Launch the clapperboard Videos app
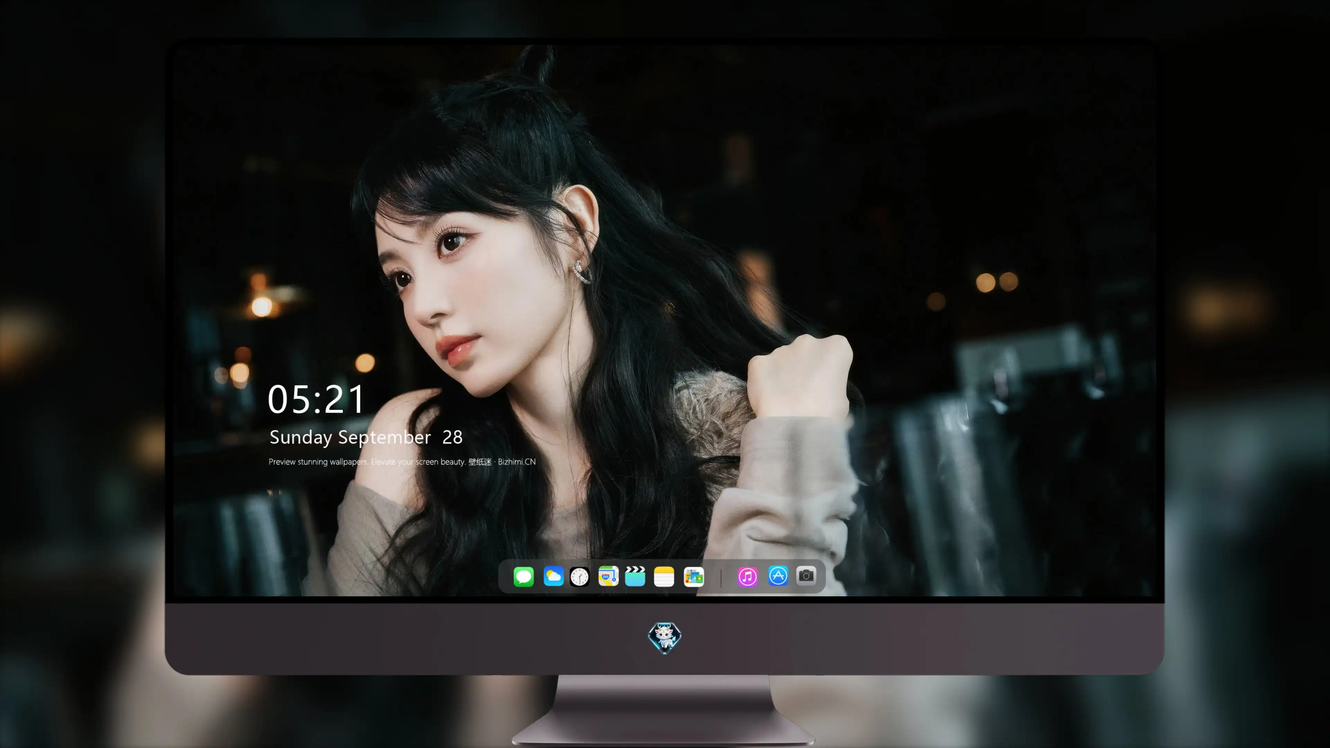Screen dimensions: 1330x748 (635, 576)
